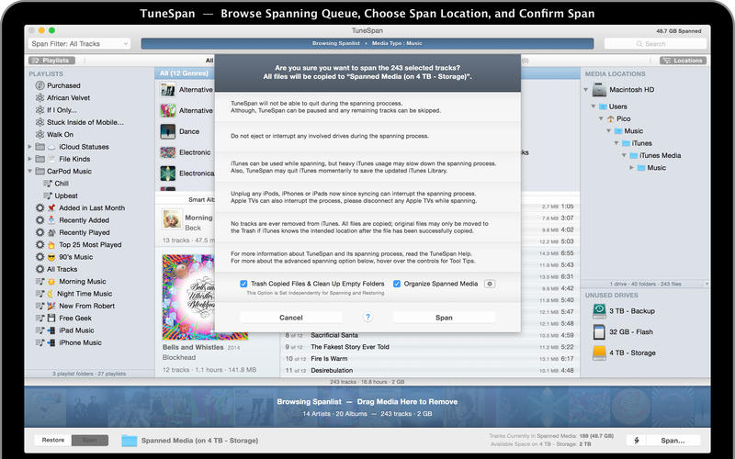The image size is (735, 459).
Task: Select the 32 GB - Flash drive icon
Action: pos(600,331)
